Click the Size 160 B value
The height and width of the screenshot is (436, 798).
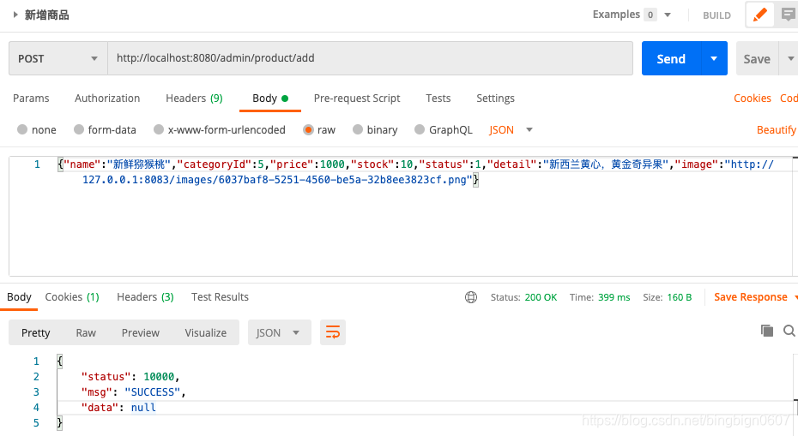pos(680,297)
